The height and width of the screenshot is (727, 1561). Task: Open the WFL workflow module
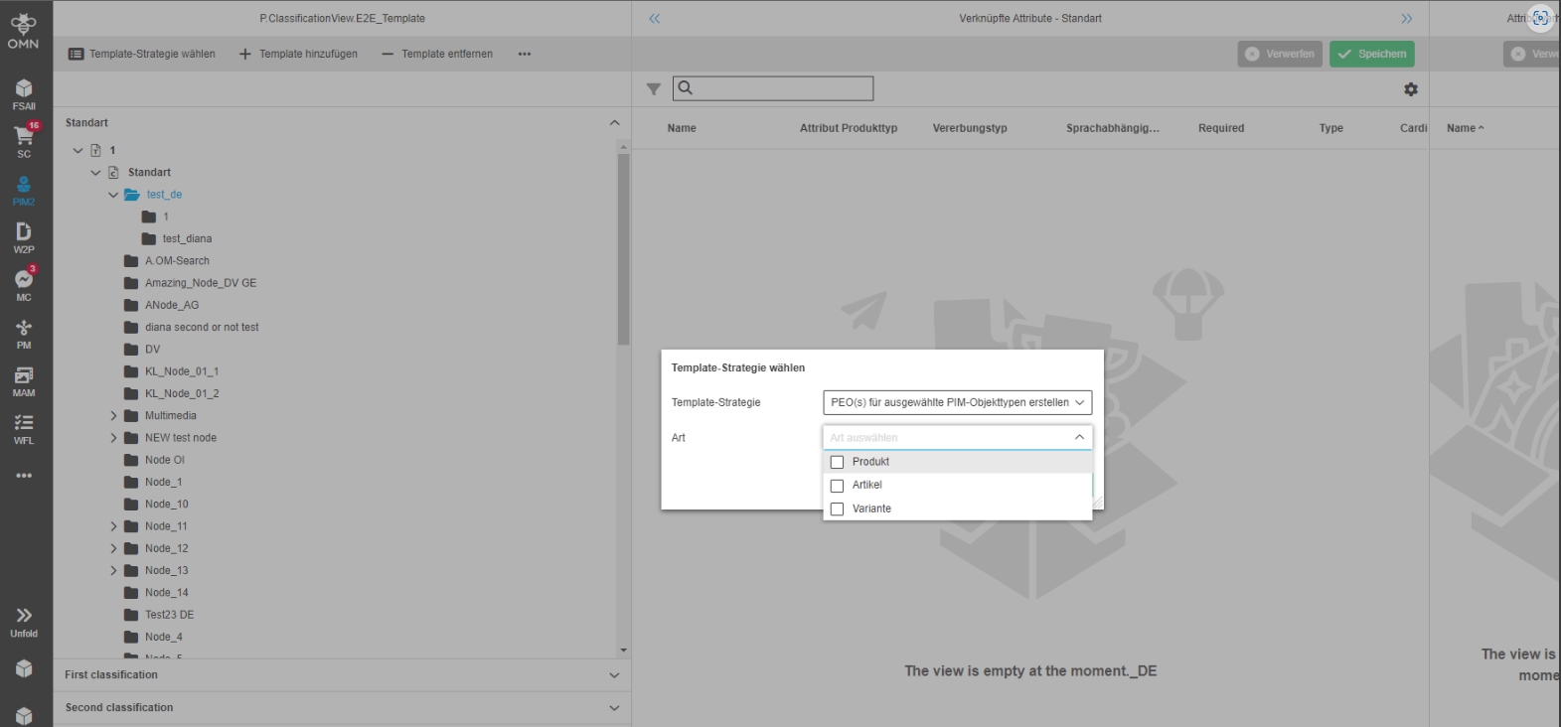pyautogui.click(x=24, y=428)
